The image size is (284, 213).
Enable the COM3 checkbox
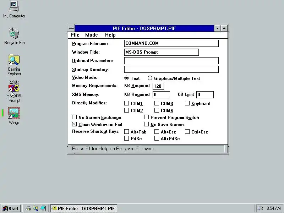pos(157,103)
